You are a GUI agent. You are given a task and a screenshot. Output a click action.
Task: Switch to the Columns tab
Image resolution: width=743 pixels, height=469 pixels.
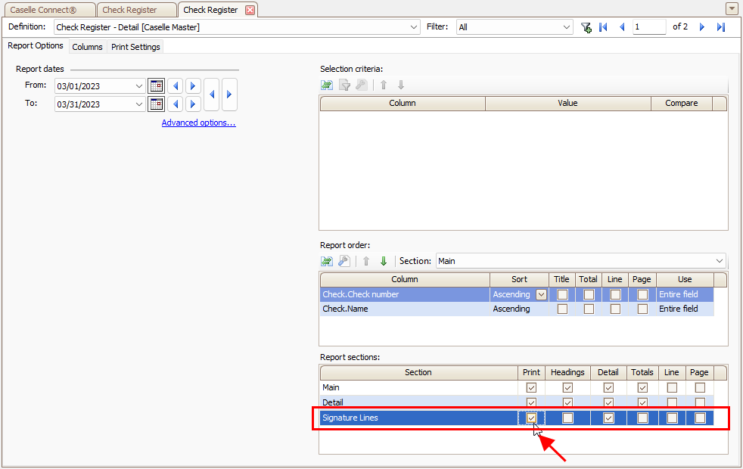coord(87,47)
